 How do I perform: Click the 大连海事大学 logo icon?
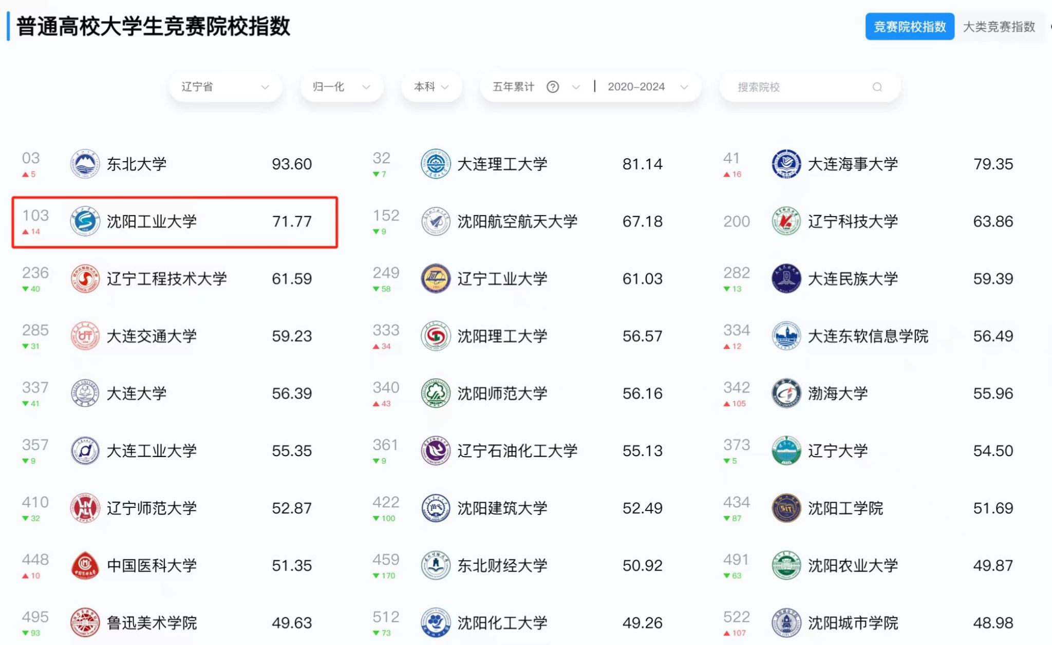coord(786,164)
